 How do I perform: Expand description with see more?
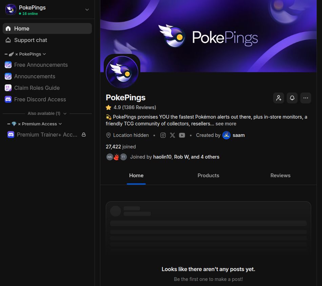pyautogui.click(x=226, y=124)
